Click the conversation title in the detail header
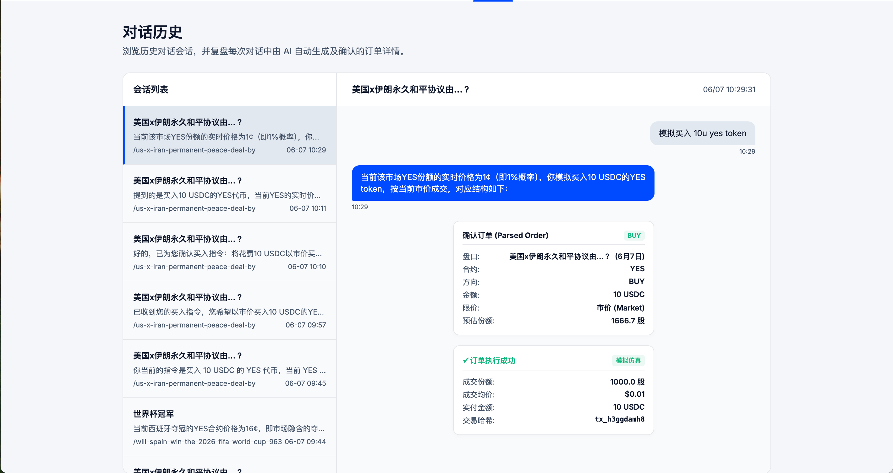Viewport: 893px width, 473px height. [410, 90]
